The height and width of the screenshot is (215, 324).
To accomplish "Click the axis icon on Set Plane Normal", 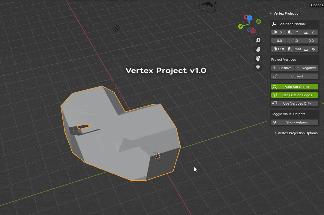I will click(x=274, y=24).
